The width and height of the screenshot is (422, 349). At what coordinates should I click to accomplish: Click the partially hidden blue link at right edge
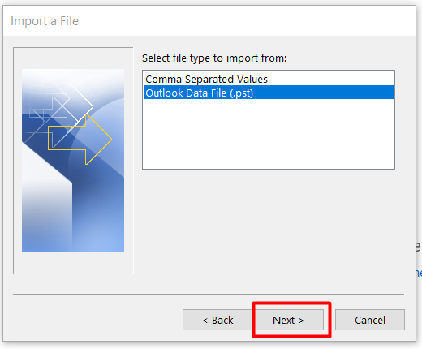(419, 272)
